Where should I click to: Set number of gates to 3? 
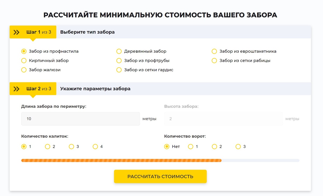tap(238, 147)
